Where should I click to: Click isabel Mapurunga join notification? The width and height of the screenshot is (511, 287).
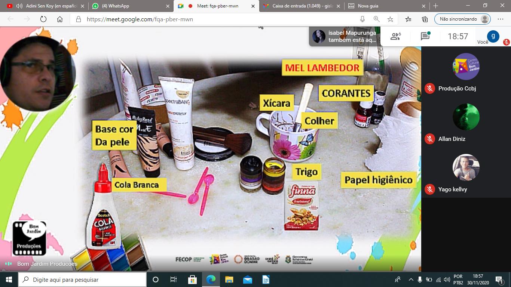pos(344,36)
